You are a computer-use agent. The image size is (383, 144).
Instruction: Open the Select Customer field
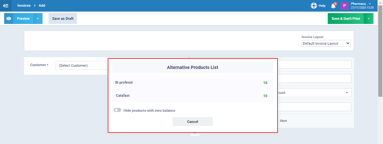(82, 65)
